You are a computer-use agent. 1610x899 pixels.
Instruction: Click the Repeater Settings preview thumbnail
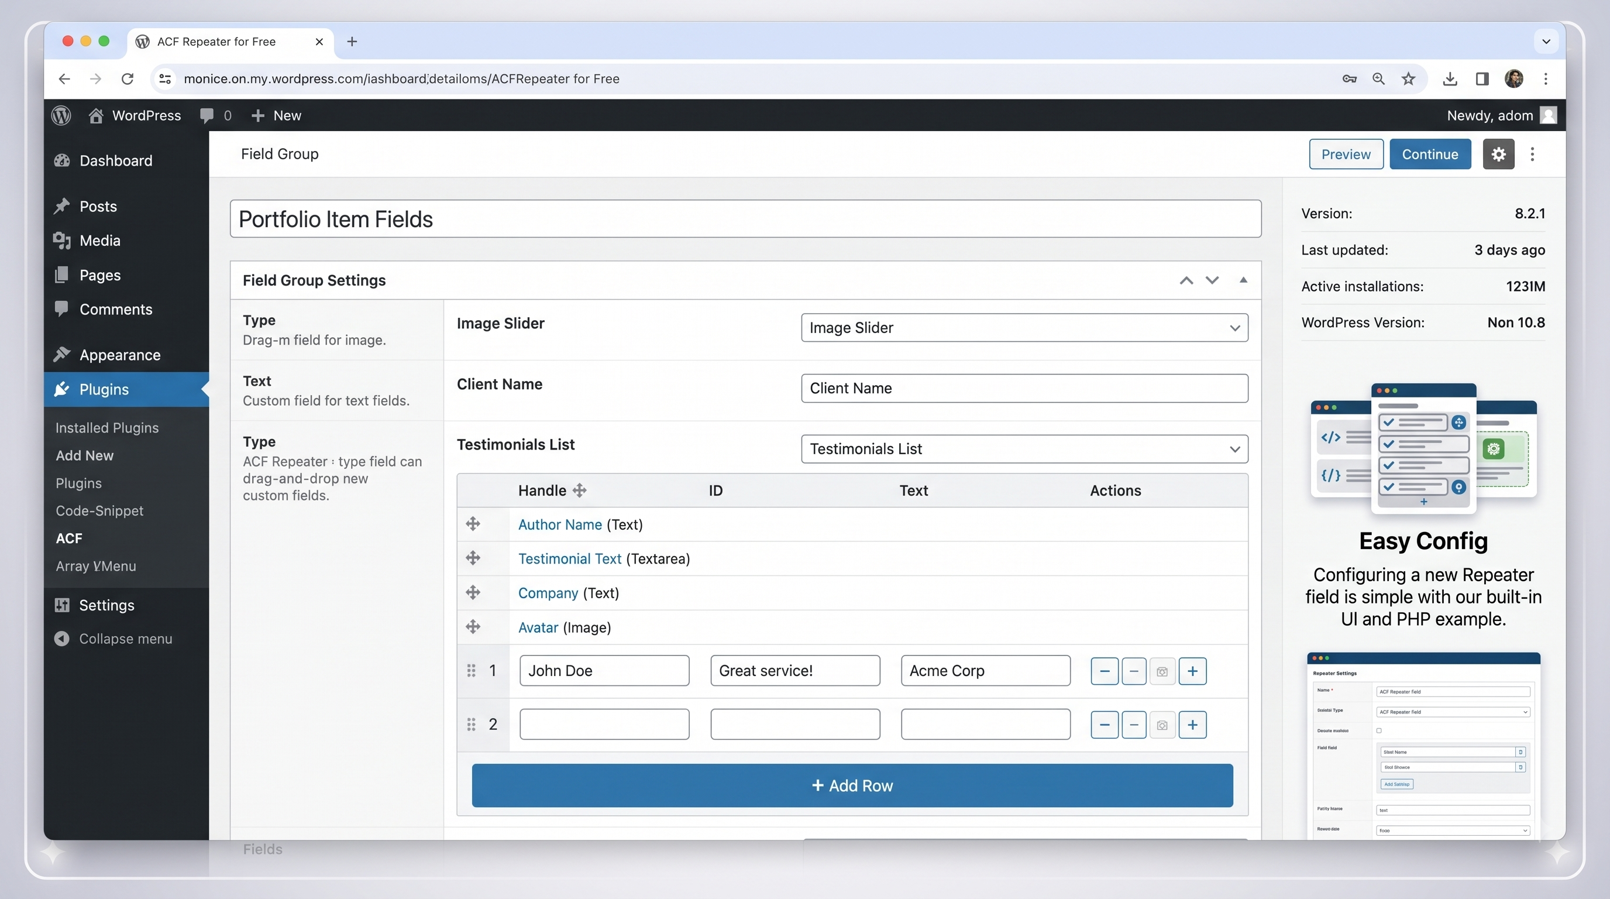pyautogui.click(x=1423, y=746)
